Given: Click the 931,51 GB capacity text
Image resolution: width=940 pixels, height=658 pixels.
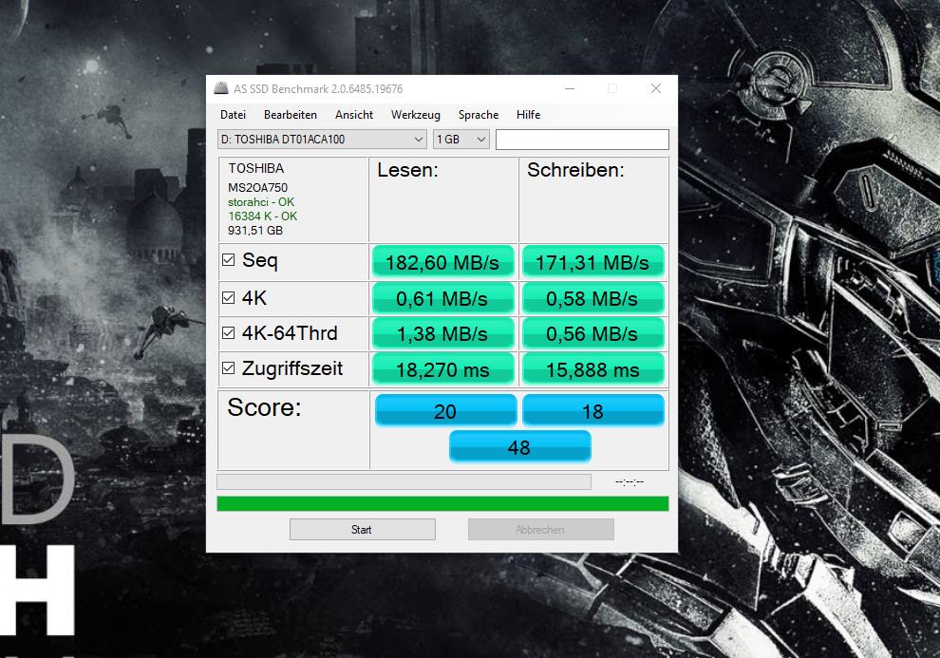Looking at the screenshot, I should pyautogui.click(x=255, y=231).
